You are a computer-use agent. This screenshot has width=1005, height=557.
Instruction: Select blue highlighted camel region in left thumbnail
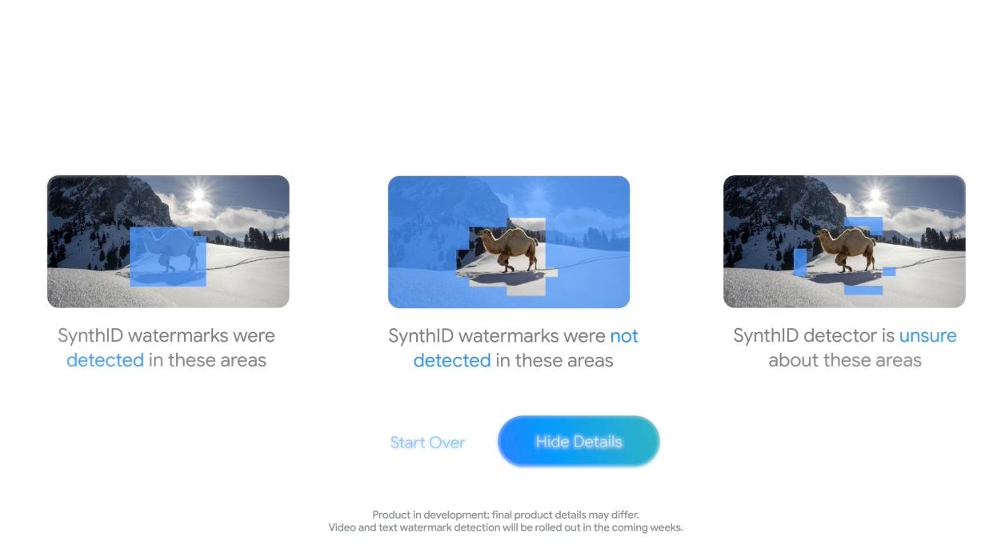(168, 256)
